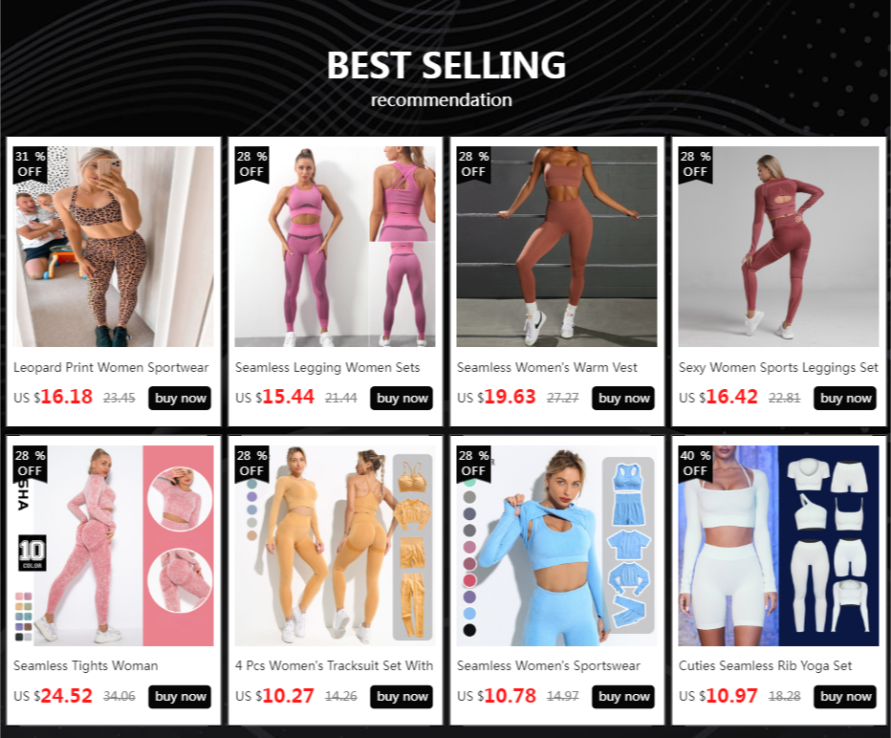
Task: Open the leopard print outfit product image
Action: coord(114,247)
